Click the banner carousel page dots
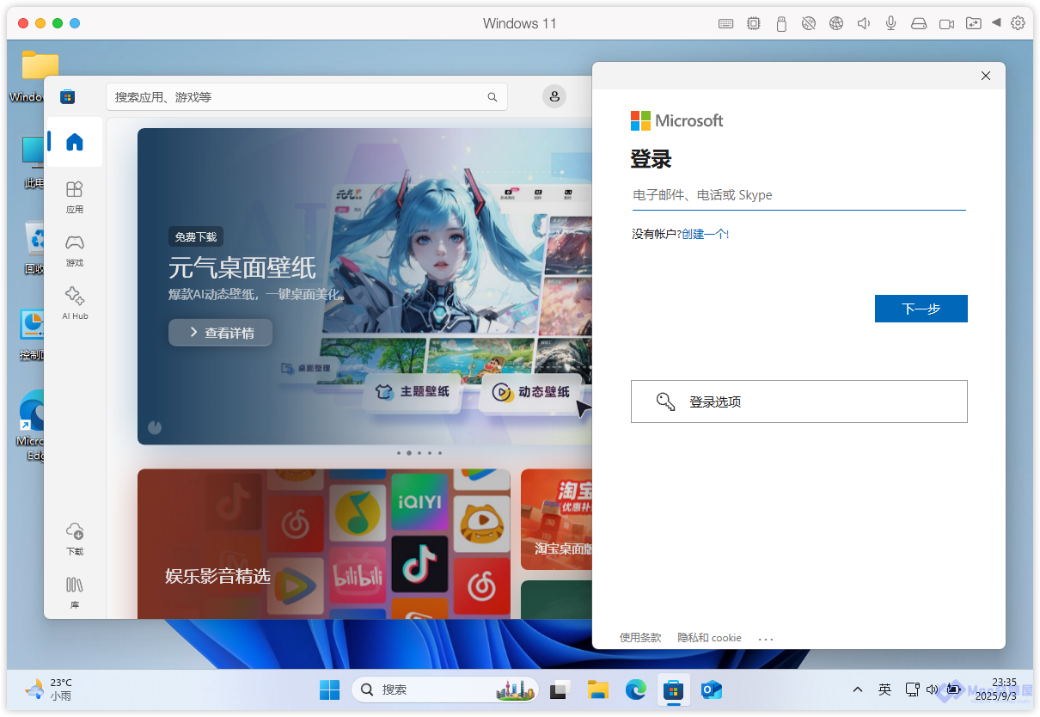This screenshot has height=717, width=1040. [x=419, y=452]
